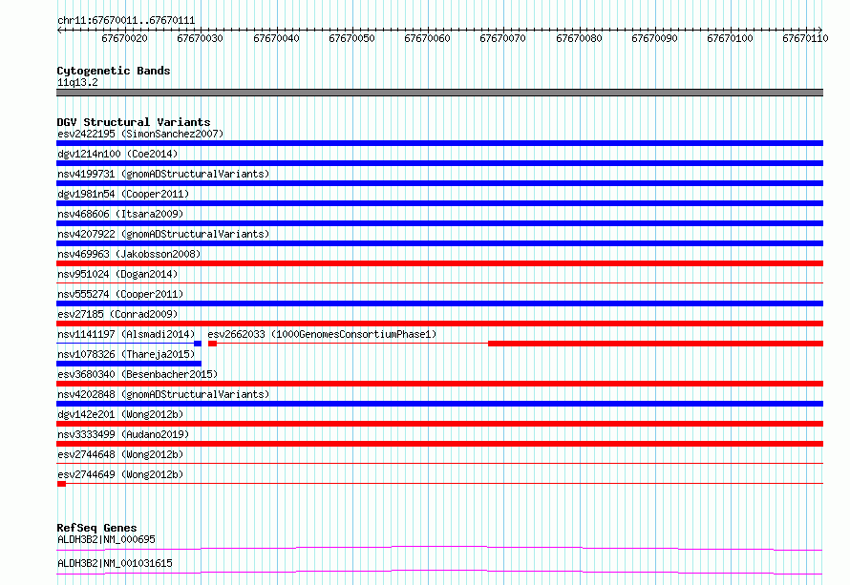This screenshot has height=585, width=850.
Task: Click ruler position 67670090
Action: [654, 38]
